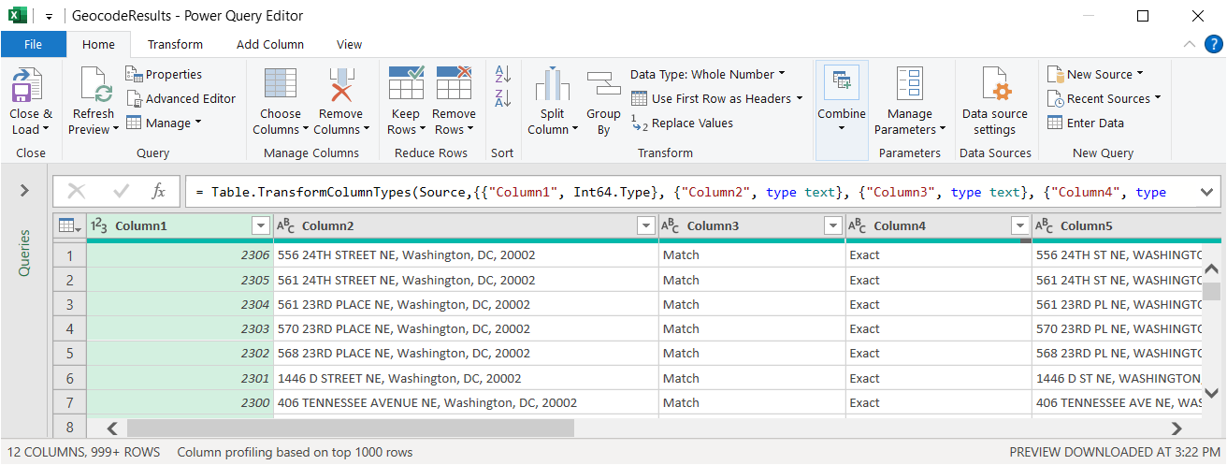The height and width of the screenshot is (465, 1227).
Task: Open the ribbon help button
Action: coord(1212,44)
